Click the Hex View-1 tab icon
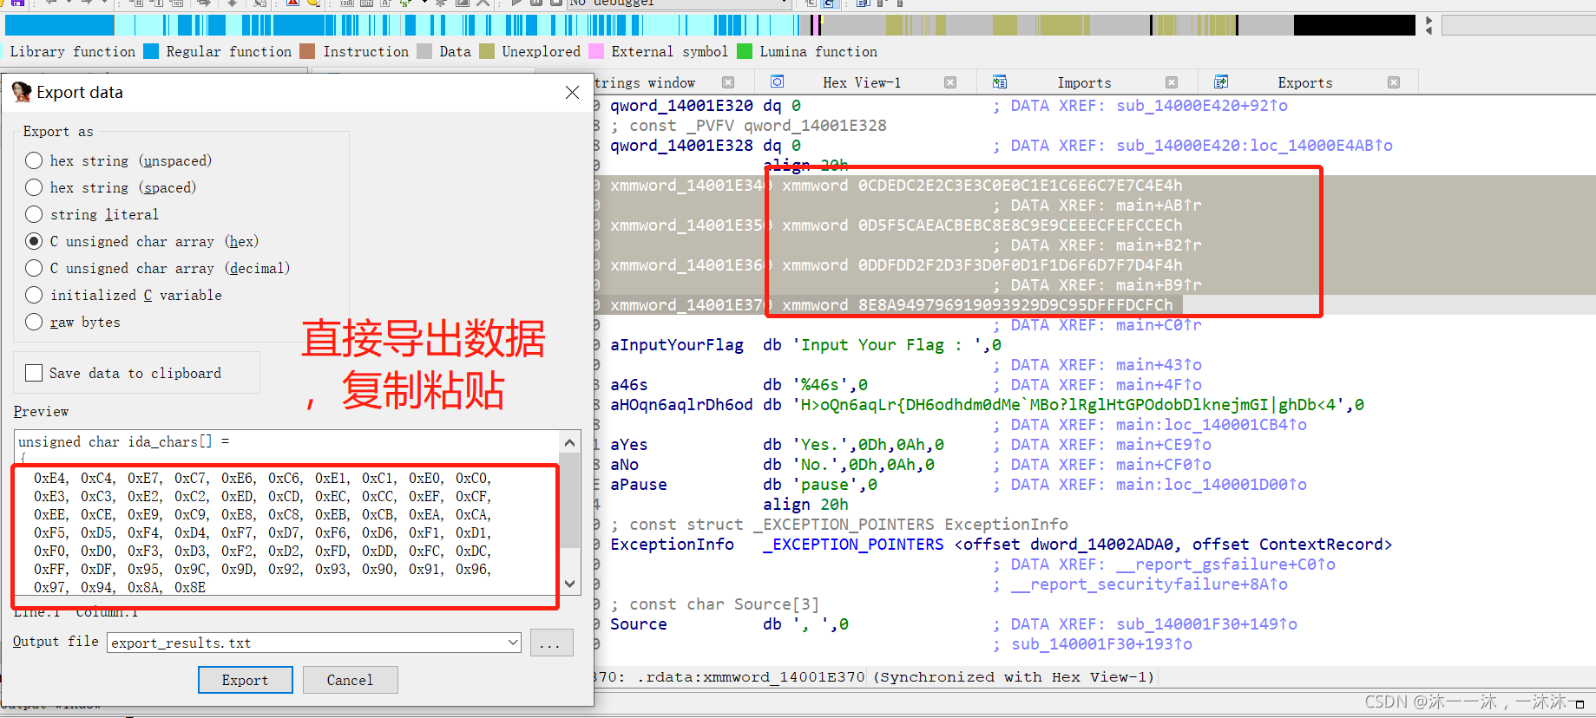 click(x=778, y=82)
